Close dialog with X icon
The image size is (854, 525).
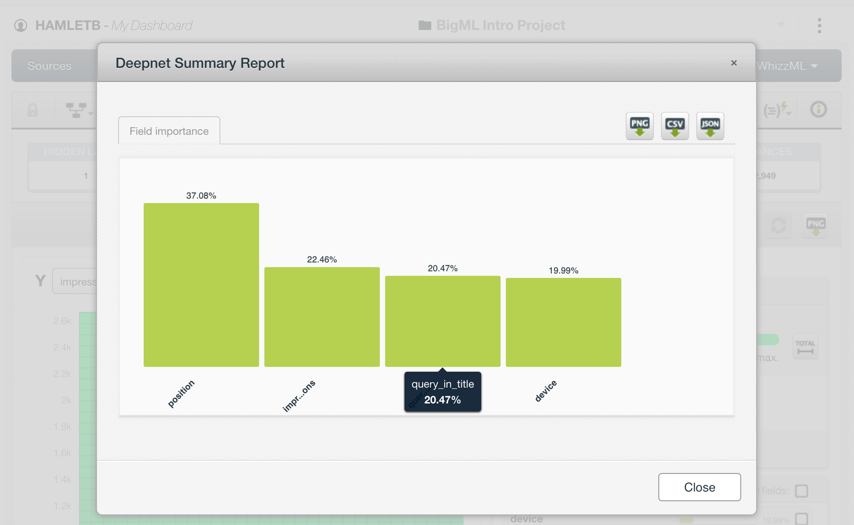[x=734, y=63]
